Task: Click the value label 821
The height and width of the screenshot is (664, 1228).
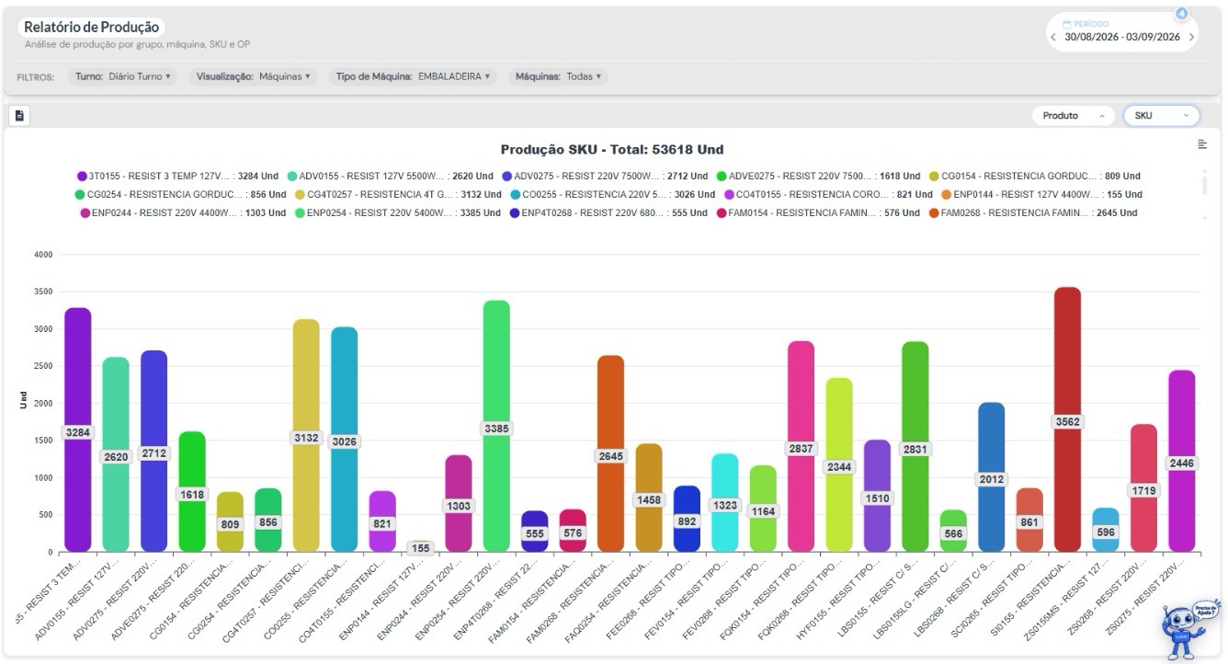Action: pyautogui.click(x=382, y=523)
